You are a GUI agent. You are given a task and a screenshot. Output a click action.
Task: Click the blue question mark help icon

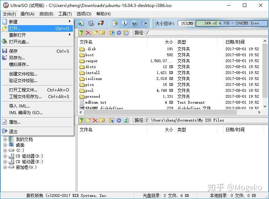pyautogui.click(x=134, y=23)
